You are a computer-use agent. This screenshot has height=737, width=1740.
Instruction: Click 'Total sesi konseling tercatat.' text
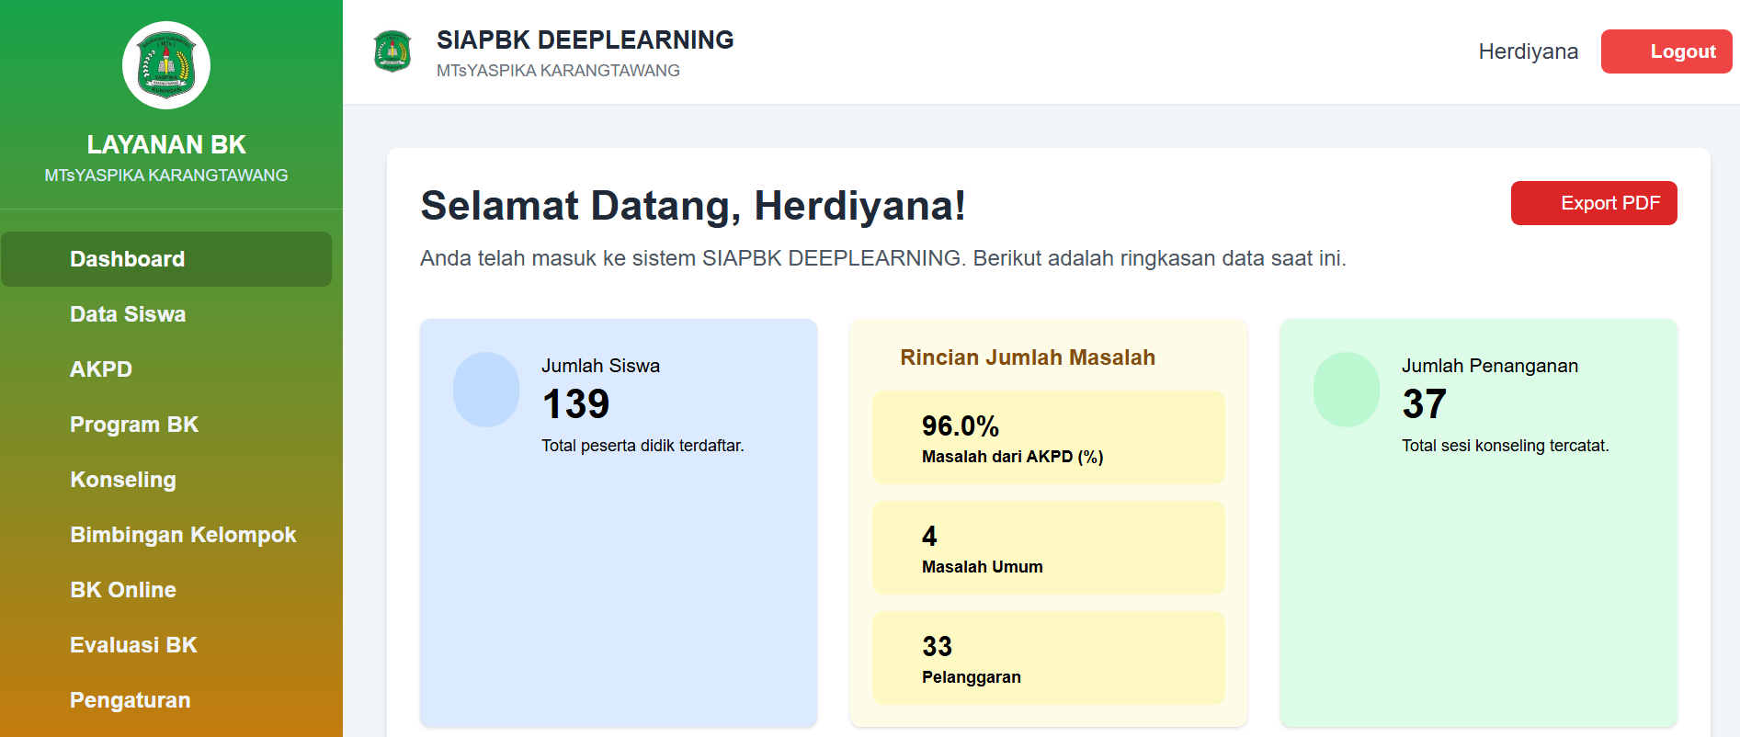point(1505,446)
